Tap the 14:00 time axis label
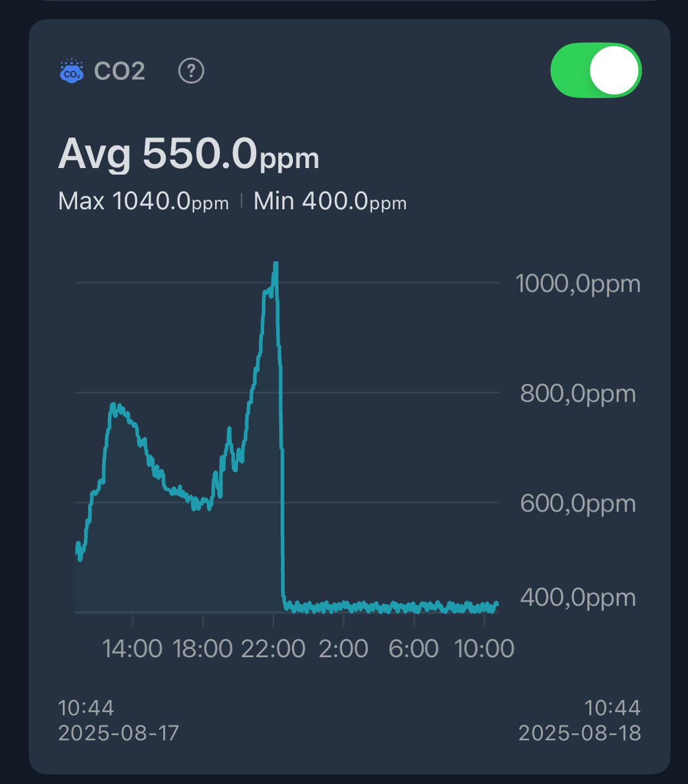688x784 pixels. point(132,649)
